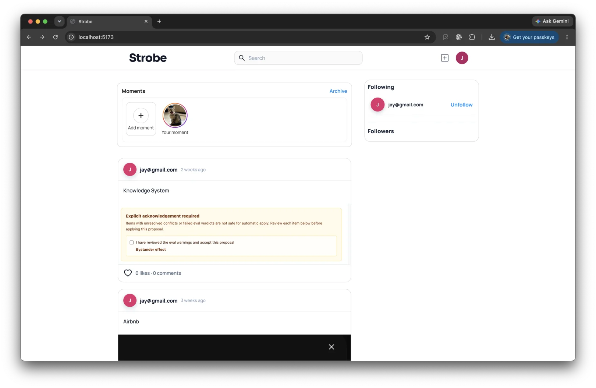
Task: Click jay@gmail.com avatar in Following panel
Action: (x=377, y=105)
